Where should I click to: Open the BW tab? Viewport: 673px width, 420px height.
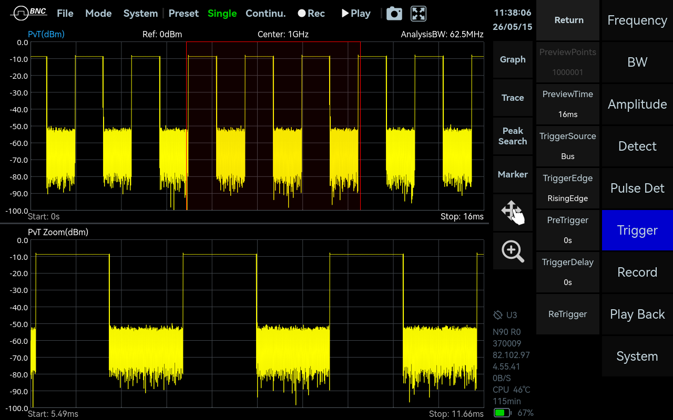pos(637,62)
